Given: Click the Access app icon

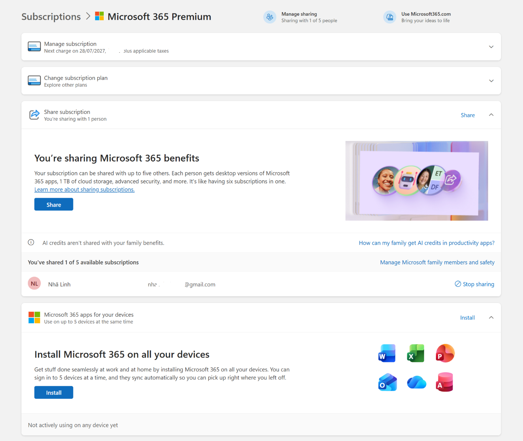Looking at the screenshot, I should click(x=444, y=382).
